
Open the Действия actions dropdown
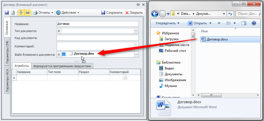coord(68,13)
